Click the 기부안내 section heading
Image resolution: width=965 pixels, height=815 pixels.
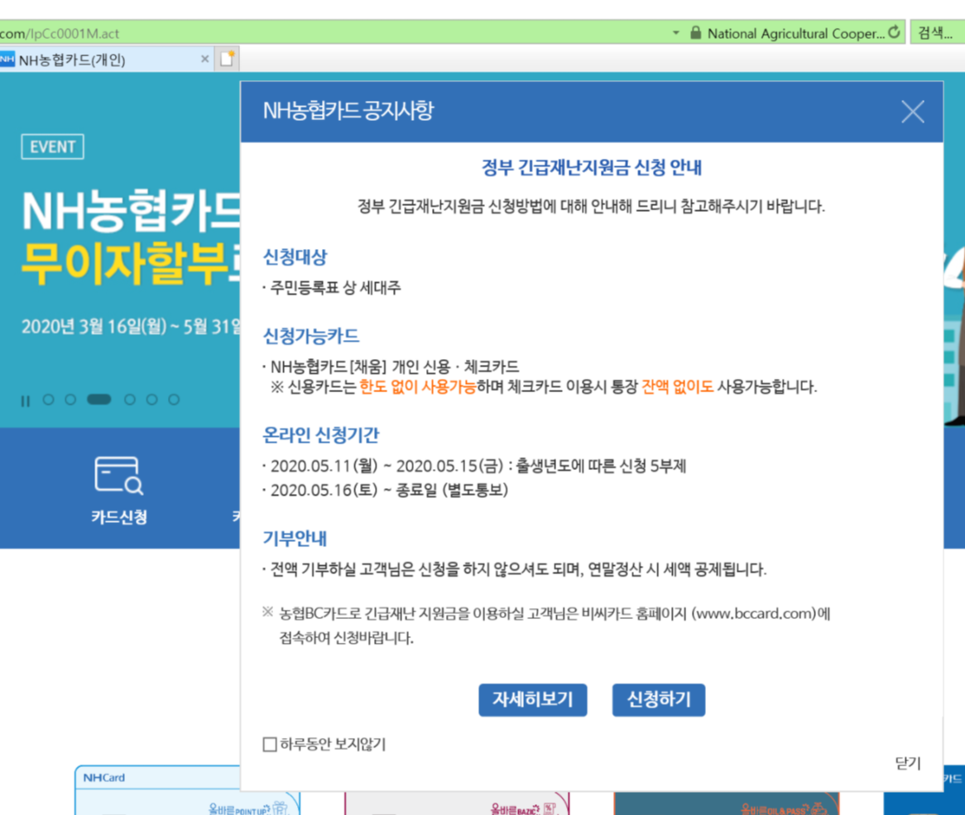[x=294, y=538]
